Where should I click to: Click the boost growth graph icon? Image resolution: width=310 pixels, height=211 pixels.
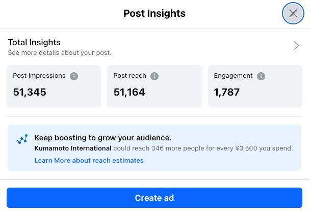22,140
